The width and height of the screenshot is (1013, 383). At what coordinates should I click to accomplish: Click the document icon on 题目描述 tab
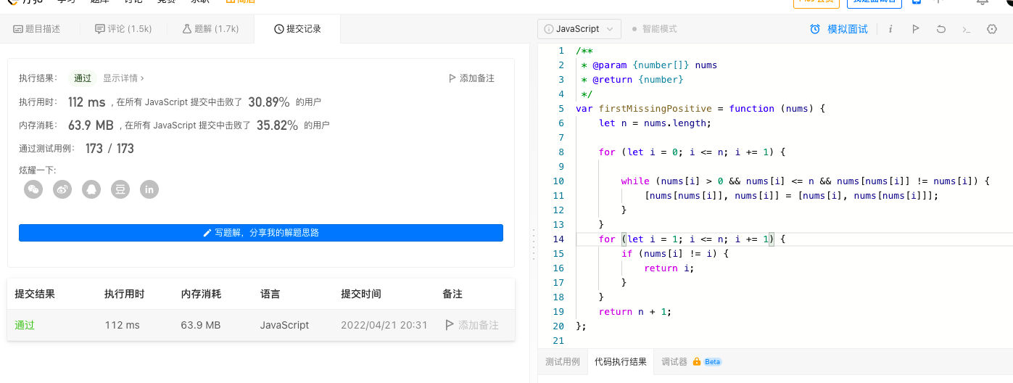(18, 29)
